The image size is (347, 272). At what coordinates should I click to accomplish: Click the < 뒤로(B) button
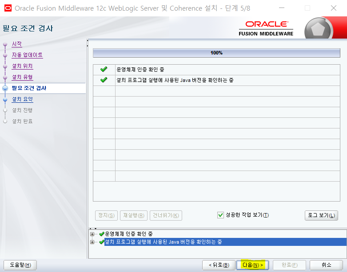pos(219,265)
